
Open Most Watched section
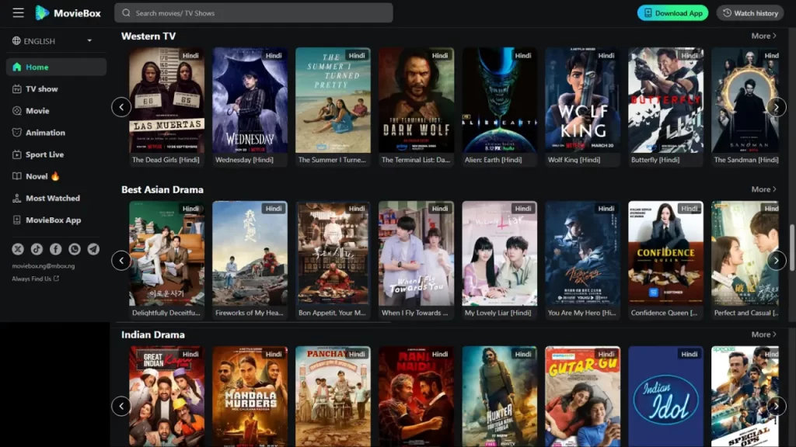[56, 198]
